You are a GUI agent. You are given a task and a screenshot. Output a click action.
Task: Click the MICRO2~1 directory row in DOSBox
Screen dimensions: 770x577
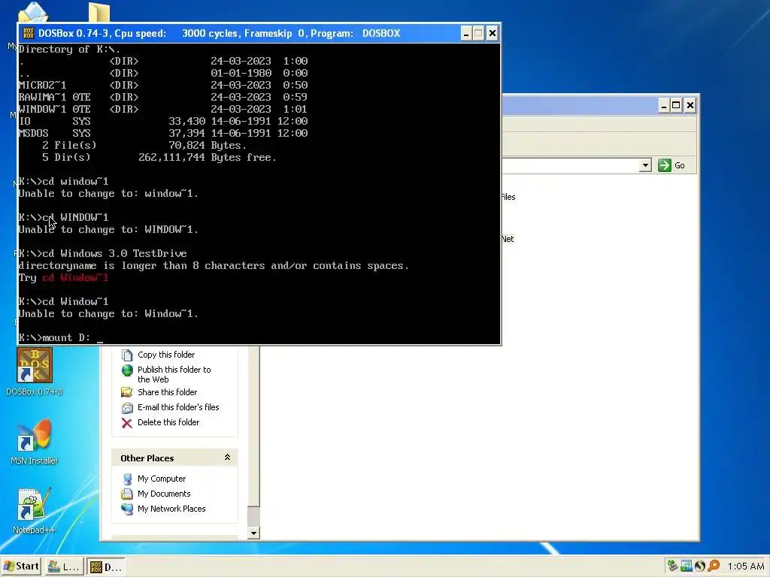pos(163,85)
